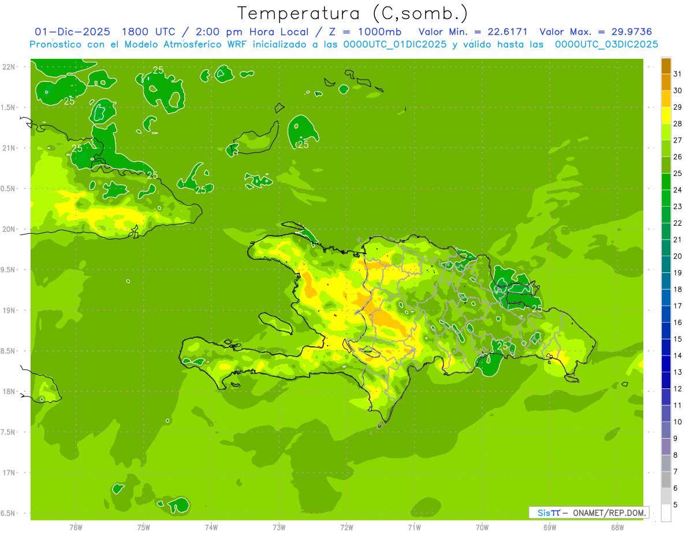Click the "75W" longitude axis label
The width and height of the screenshot is (693, 535).
[x=143, y=527]
